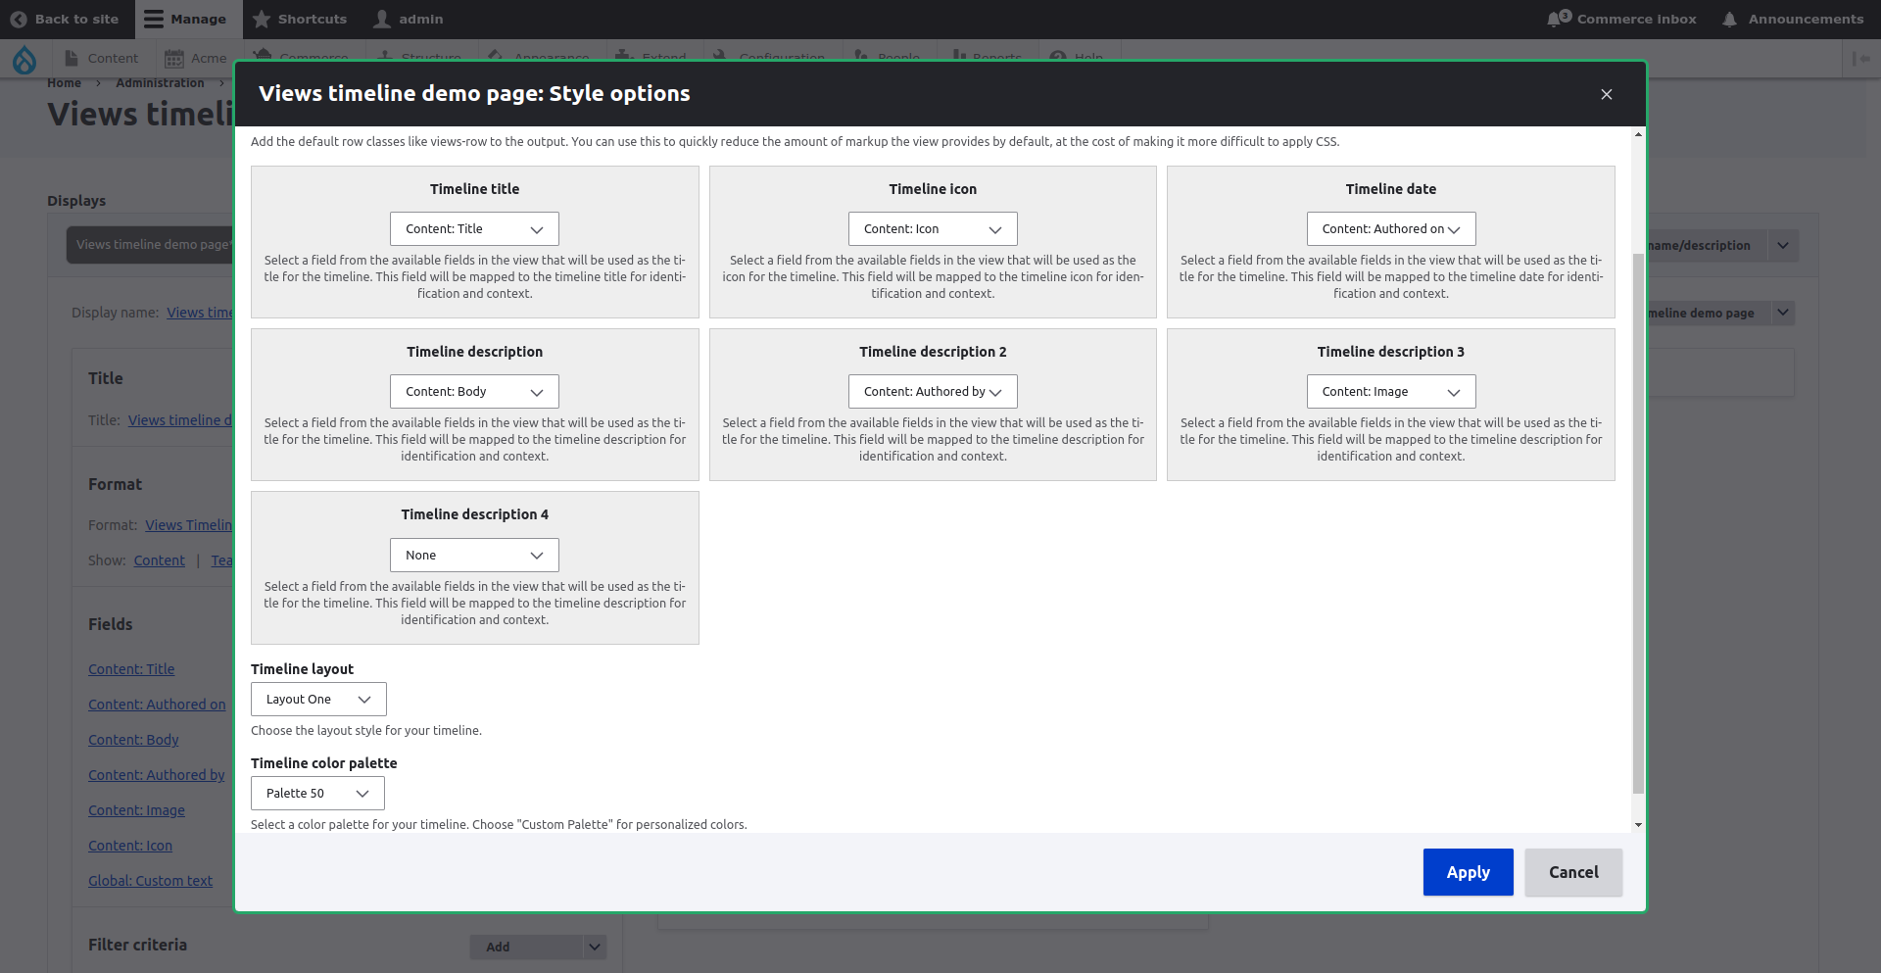1881x973 pixels.
Task: Click the dialog scroll-down arrow
Action: [x=1638, y=825]
